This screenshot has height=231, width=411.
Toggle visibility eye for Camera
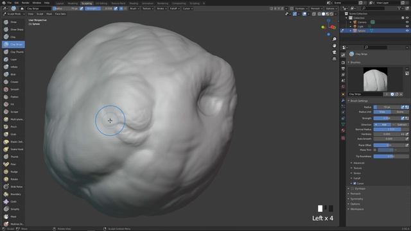click(407, 22)
